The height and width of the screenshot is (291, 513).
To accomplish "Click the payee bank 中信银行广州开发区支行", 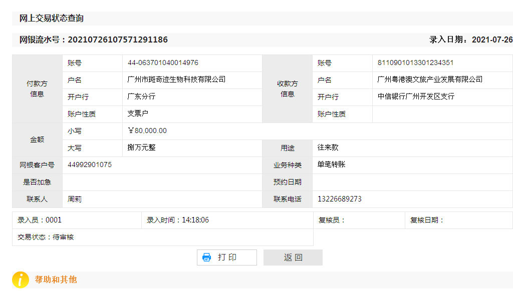I will click(416, 96).
